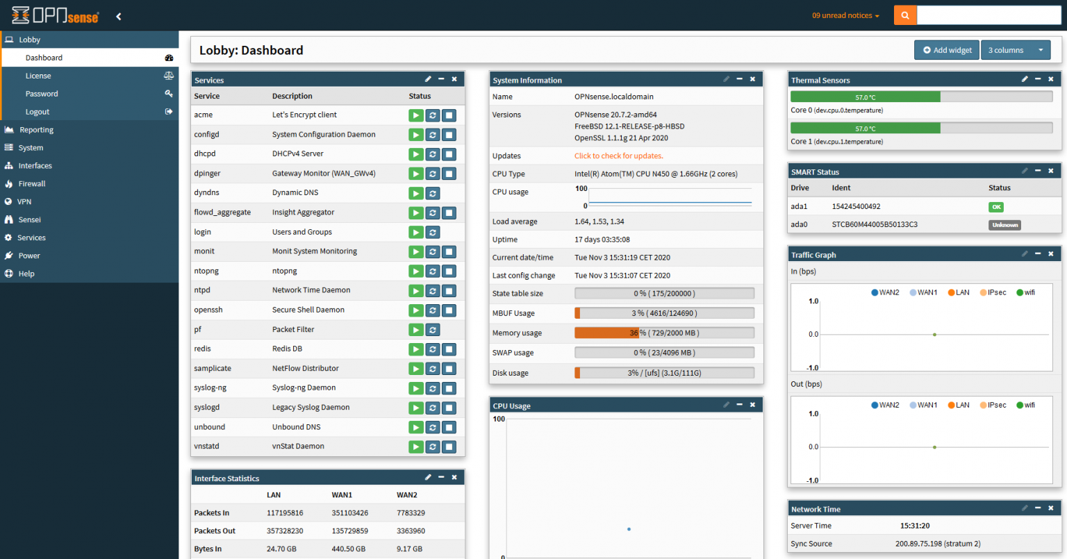Toggle LAN series in Out (bps) legend
This screenshot has height=559, width=1067.
[959, 405]
